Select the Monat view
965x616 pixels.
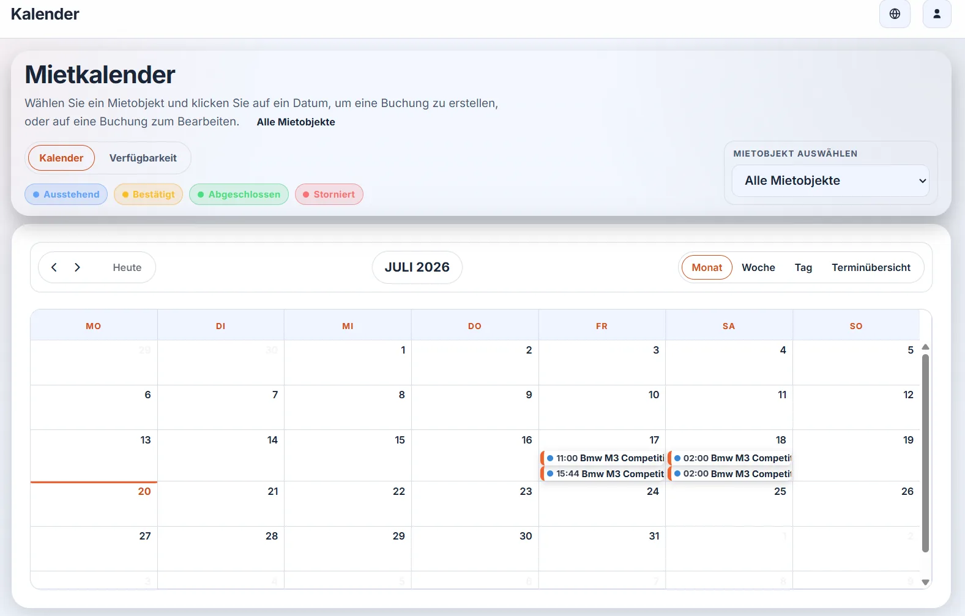point(707,267)
